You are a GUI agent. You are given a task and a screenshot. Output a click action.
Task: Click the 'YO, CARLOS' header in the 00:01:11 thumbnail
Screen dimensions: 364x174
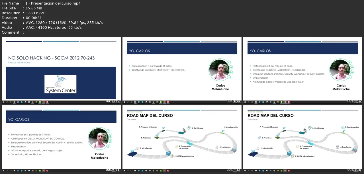[139, 51]
